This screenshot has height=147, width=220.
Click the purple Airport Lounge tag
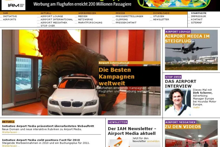tap(178, 32)
